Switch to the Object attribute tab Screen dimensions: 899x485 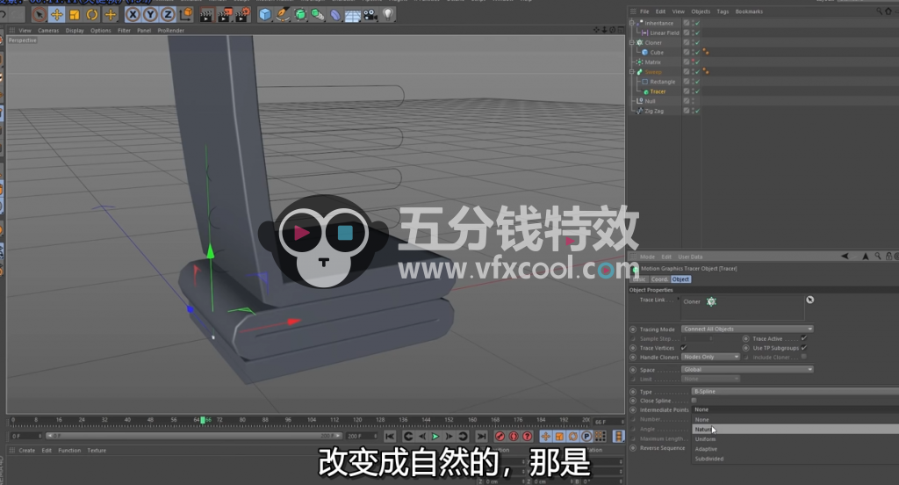(680, 279)
